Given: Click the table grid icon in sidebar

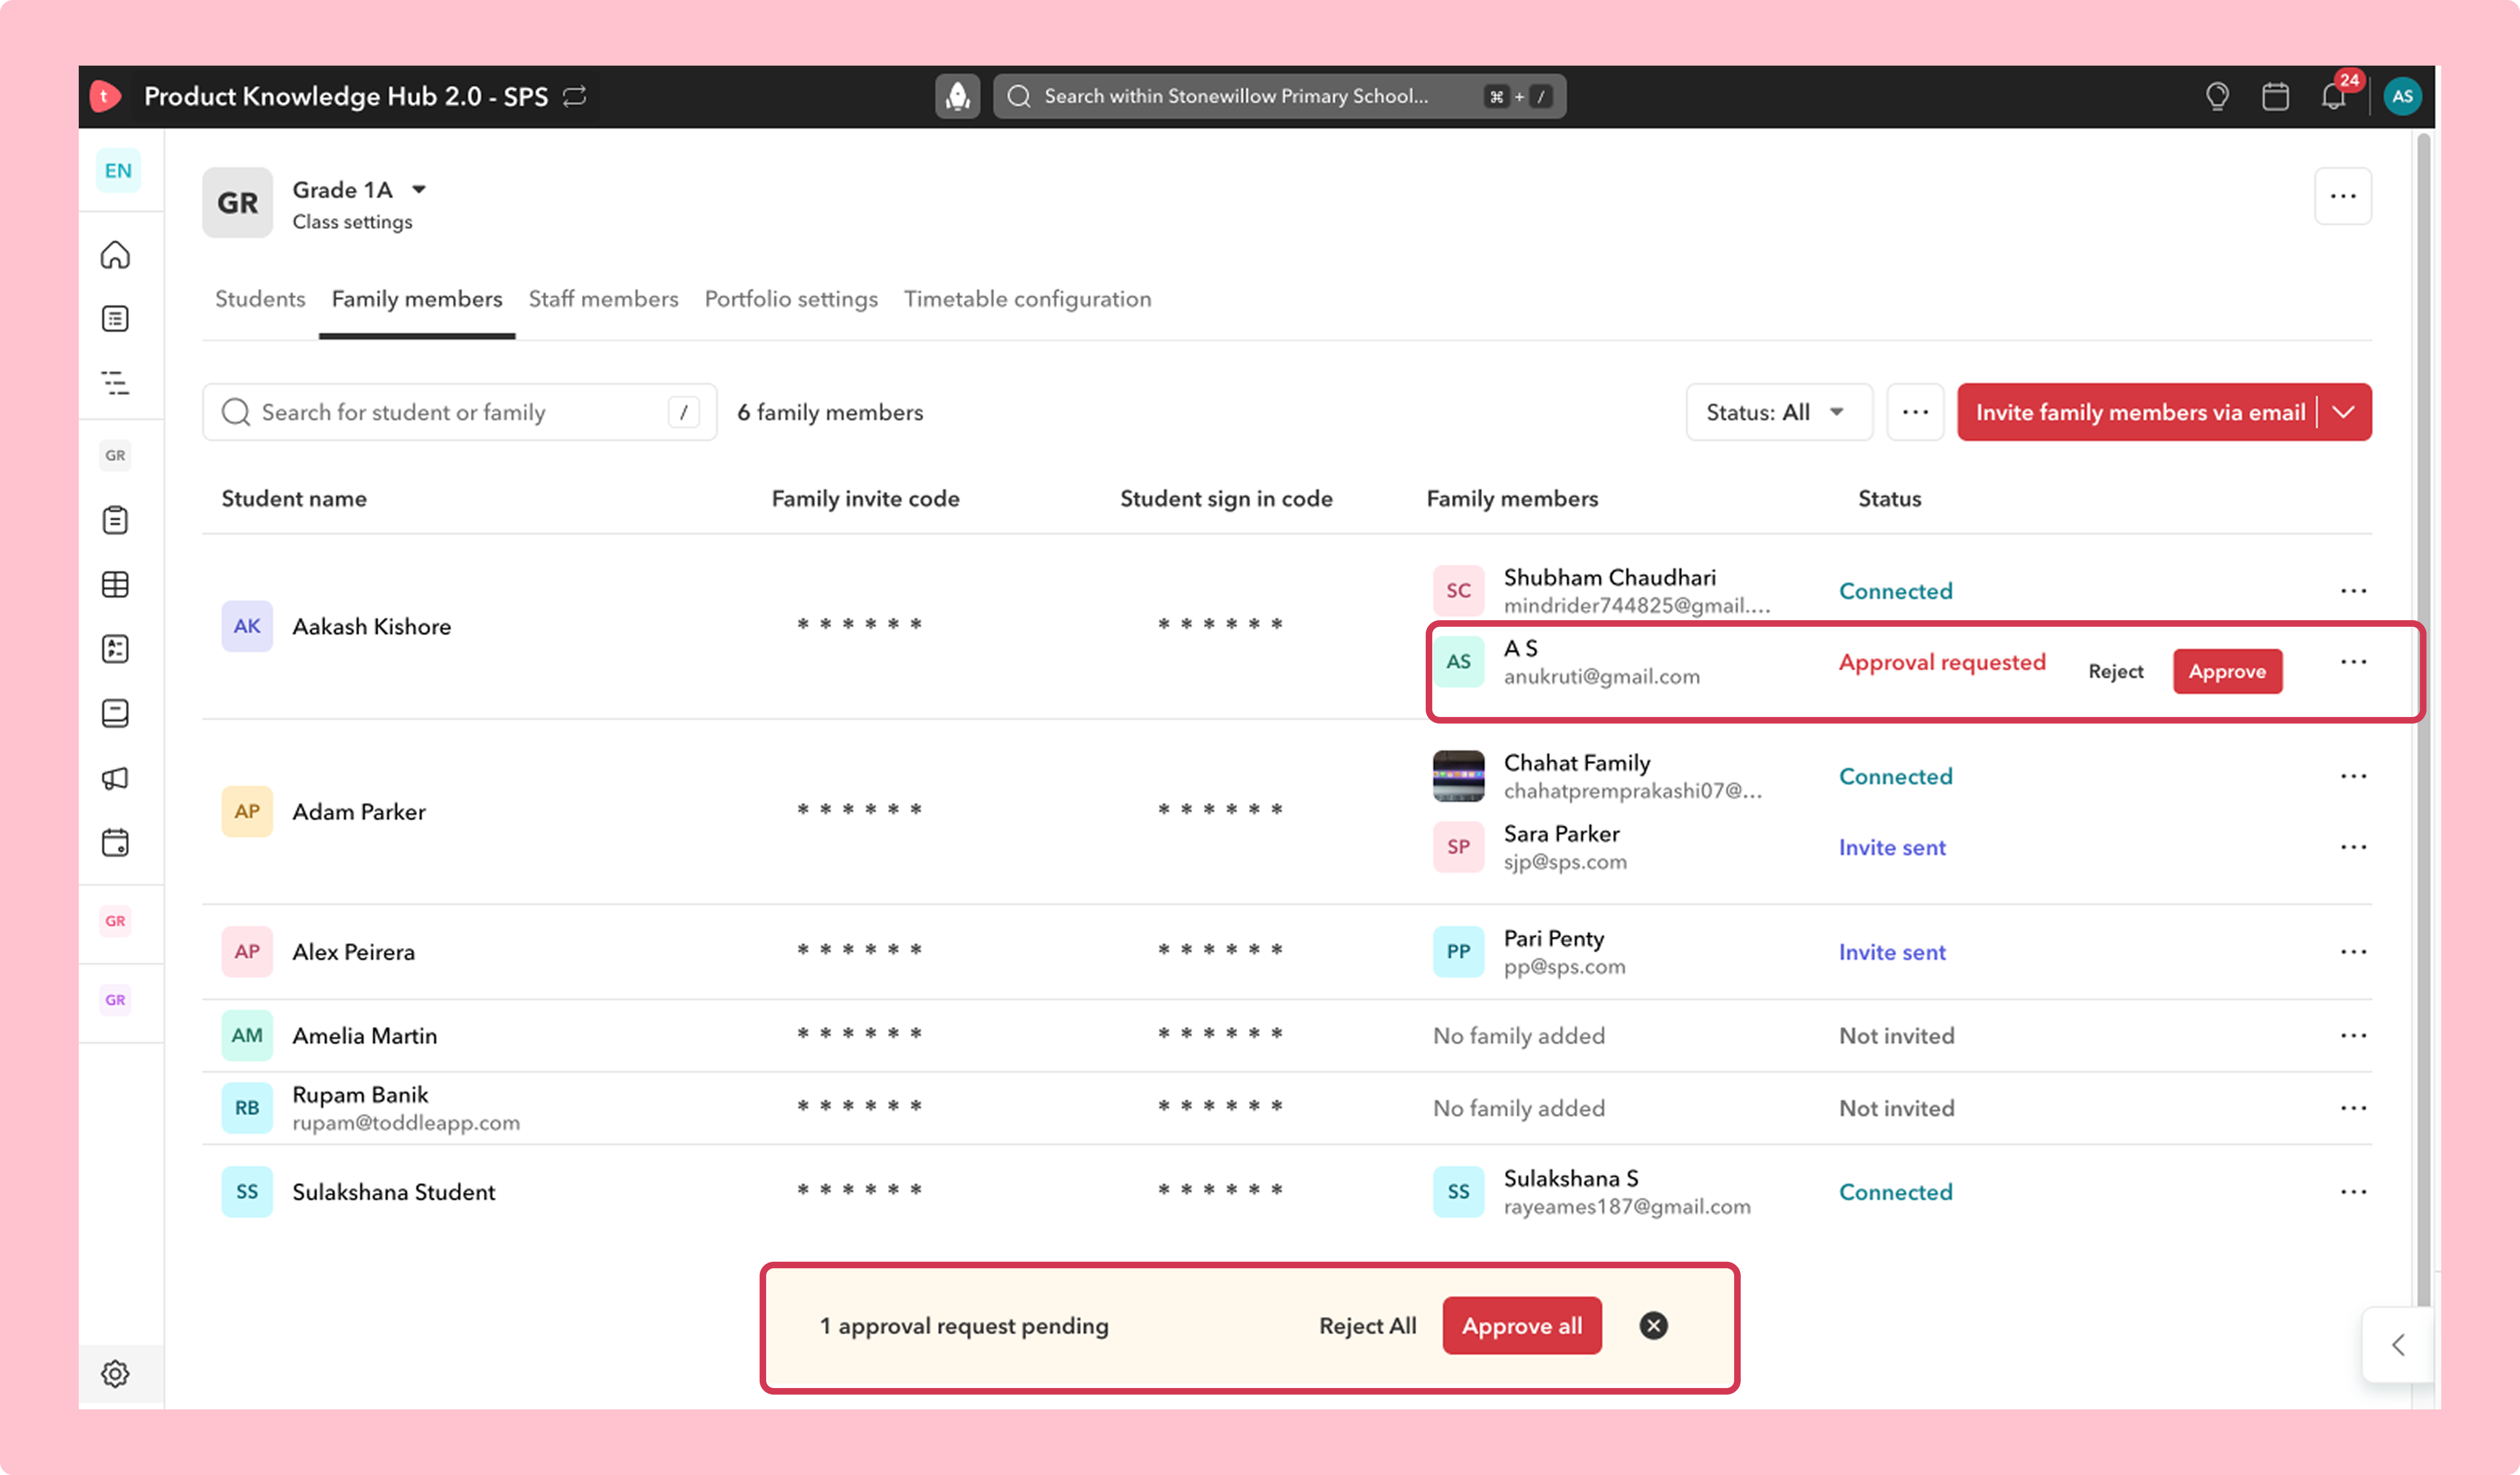Looking at the screenshot, I should (x=115, y=585).
